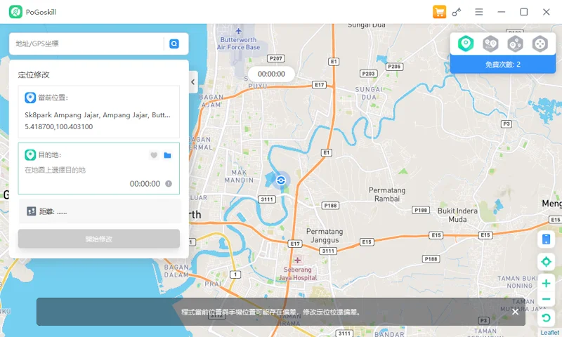Click Permatang Janggus map label
562x337 pixels.
325,236
